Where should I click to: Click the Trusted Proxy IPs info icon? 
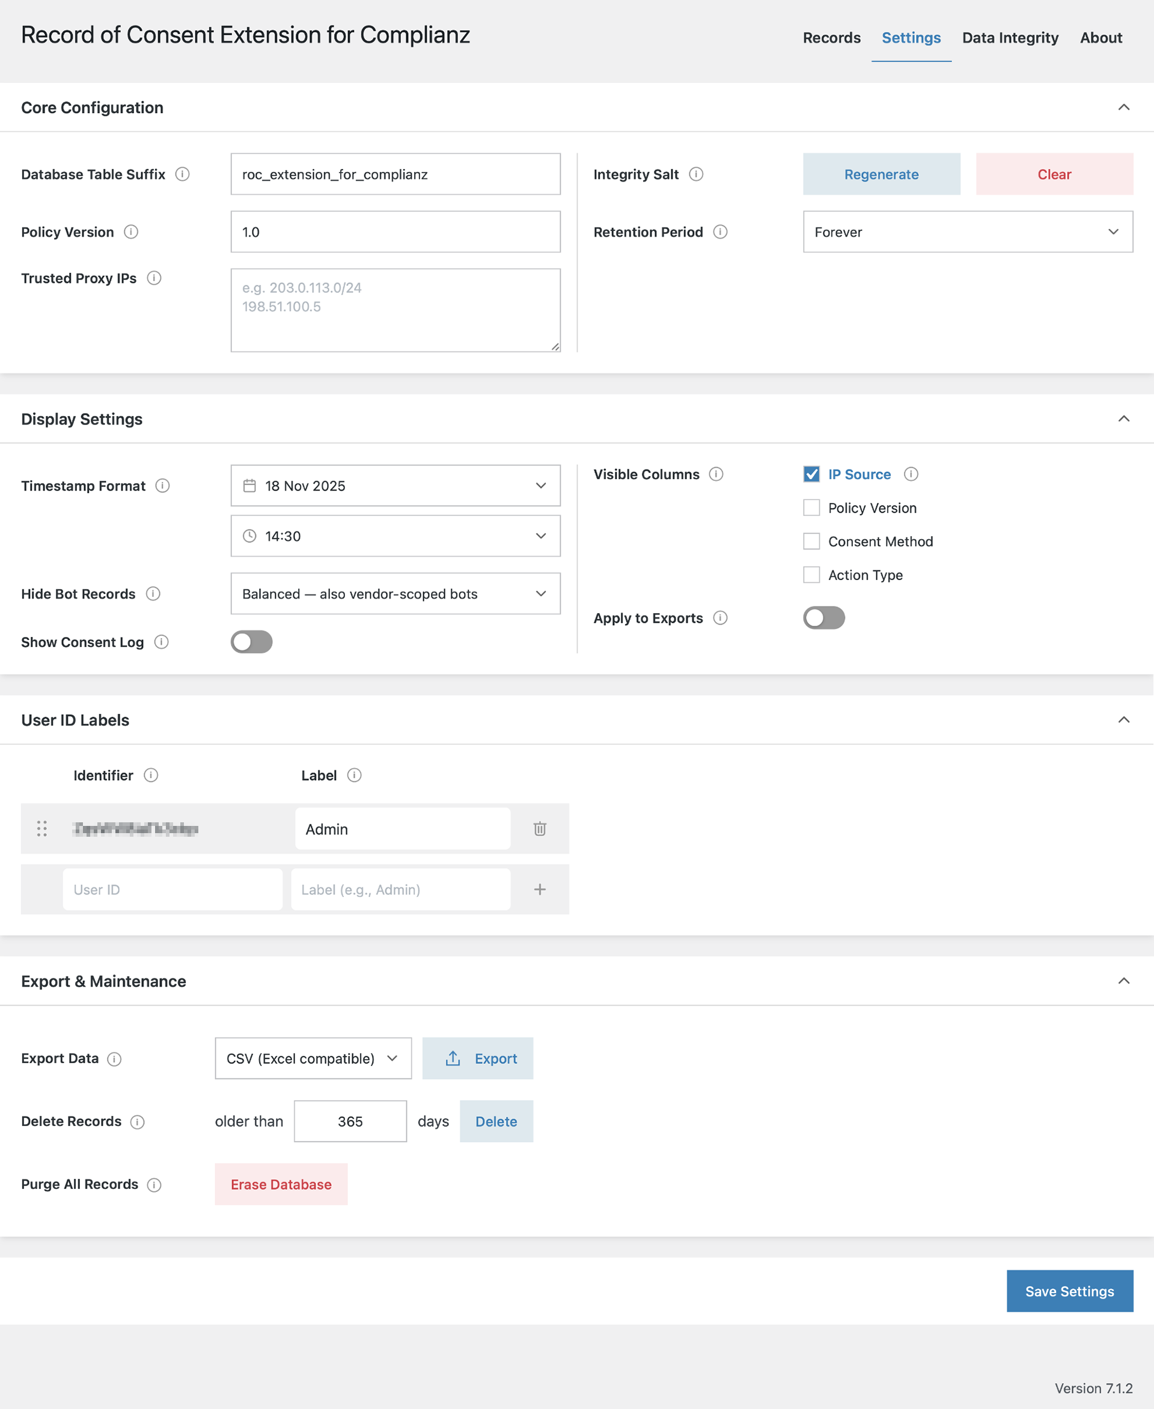pyautogui.click(x=153, y=278)
